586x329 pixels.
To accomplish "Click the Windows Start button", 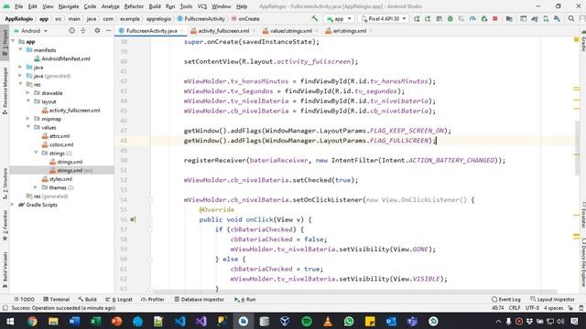I will click(10, 321).
